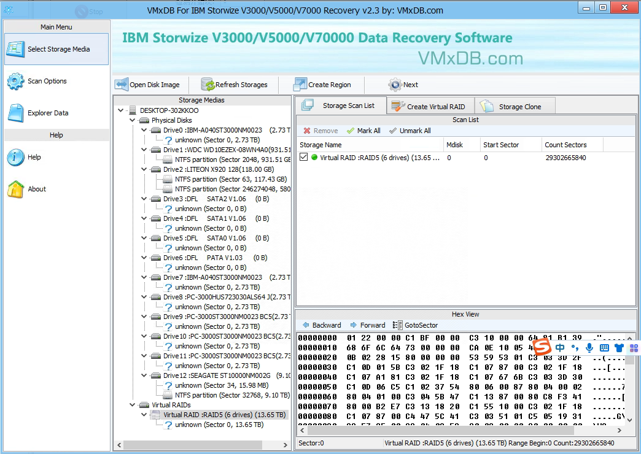Select Drive5 DFL SATA0 disk icon
Image resolution: width=641 pixels, height=454 pixels.
click(x=156, y=238)
